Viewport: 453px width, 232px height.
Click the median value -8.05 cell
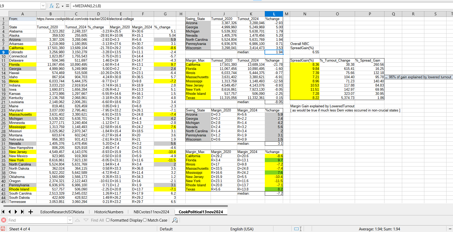[x=274, y=102]
